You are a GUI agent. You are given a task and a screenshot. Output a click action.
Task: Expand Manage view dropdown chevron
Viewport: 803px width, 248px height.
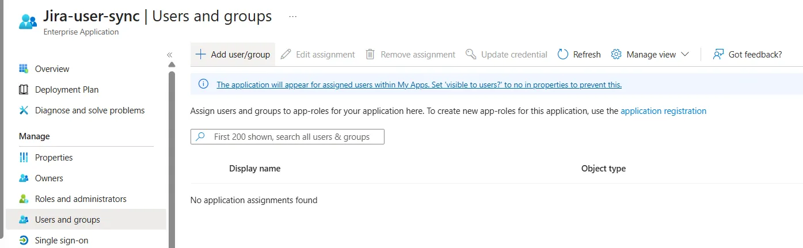click(x=684, y=55)
